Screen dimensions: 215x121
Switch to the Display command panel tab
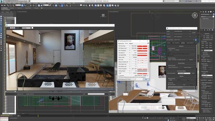(211, 12)
